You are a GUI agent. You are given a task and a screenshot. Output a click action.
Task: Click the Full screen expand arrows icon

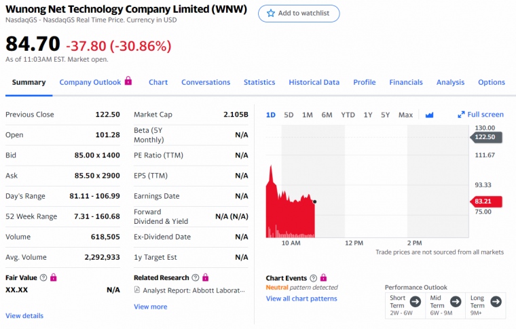[x=461, y=115]
